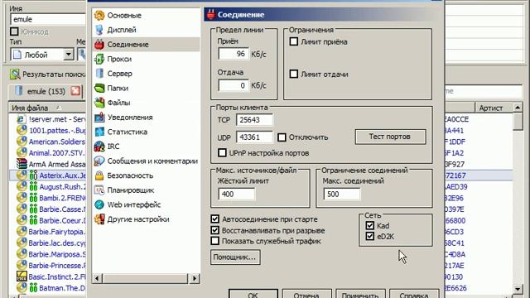The image size is (530, 298).
Task: Select the Дисплей monitor icon
Action: point(99,30)
